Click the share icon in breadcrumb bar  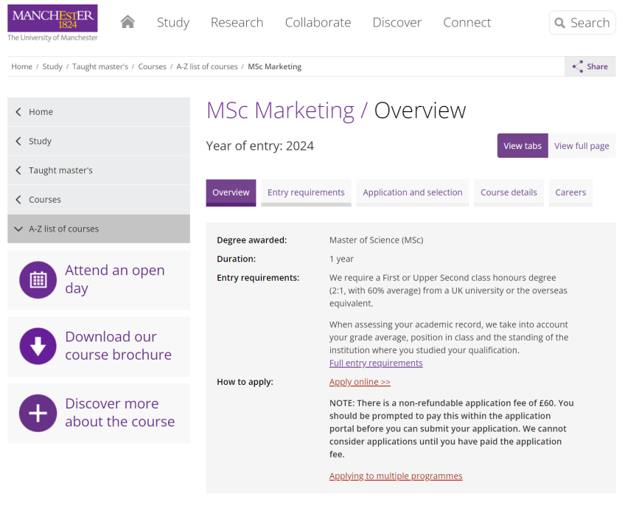(578, 66)
